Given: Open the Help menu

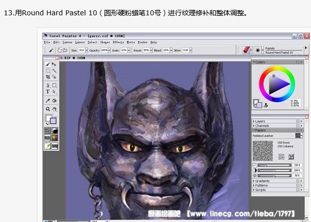Looking at the screenshot, I should click(x=153, y=42).
